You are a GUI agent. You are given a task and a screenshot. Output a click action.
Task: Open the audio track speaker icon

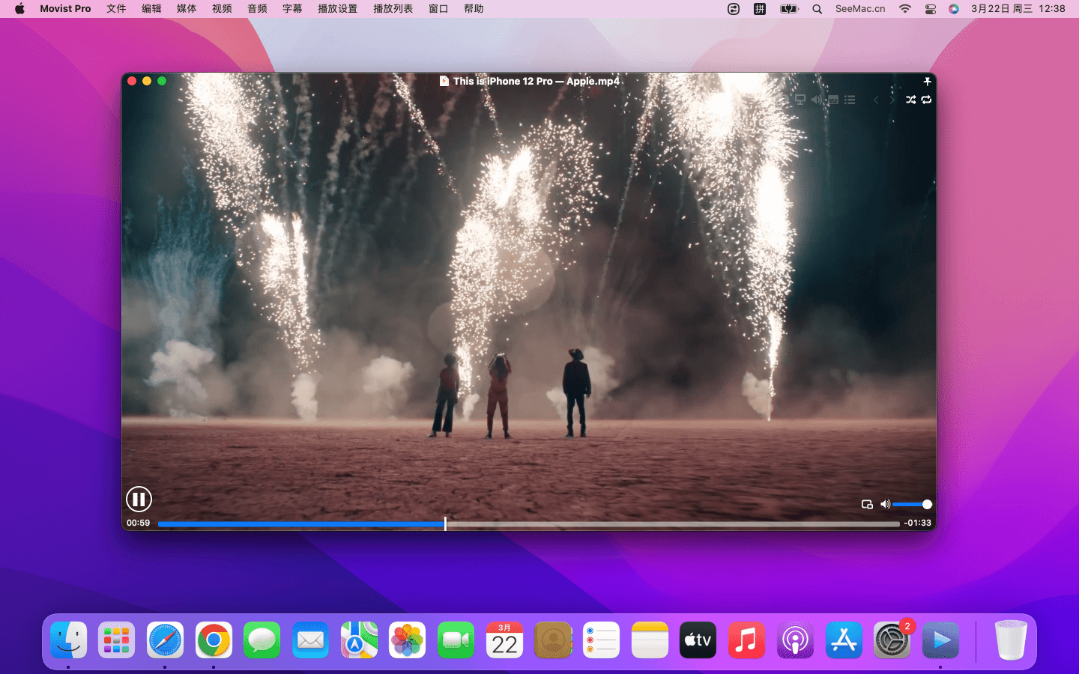click(817, 100)
